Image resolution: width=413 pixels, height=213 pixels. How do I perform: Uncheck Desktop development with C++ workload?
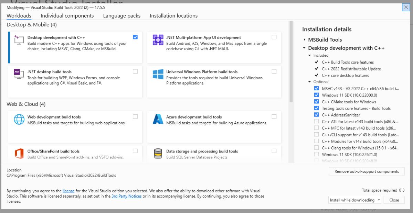pyautogui.click(x=135, y=37)
